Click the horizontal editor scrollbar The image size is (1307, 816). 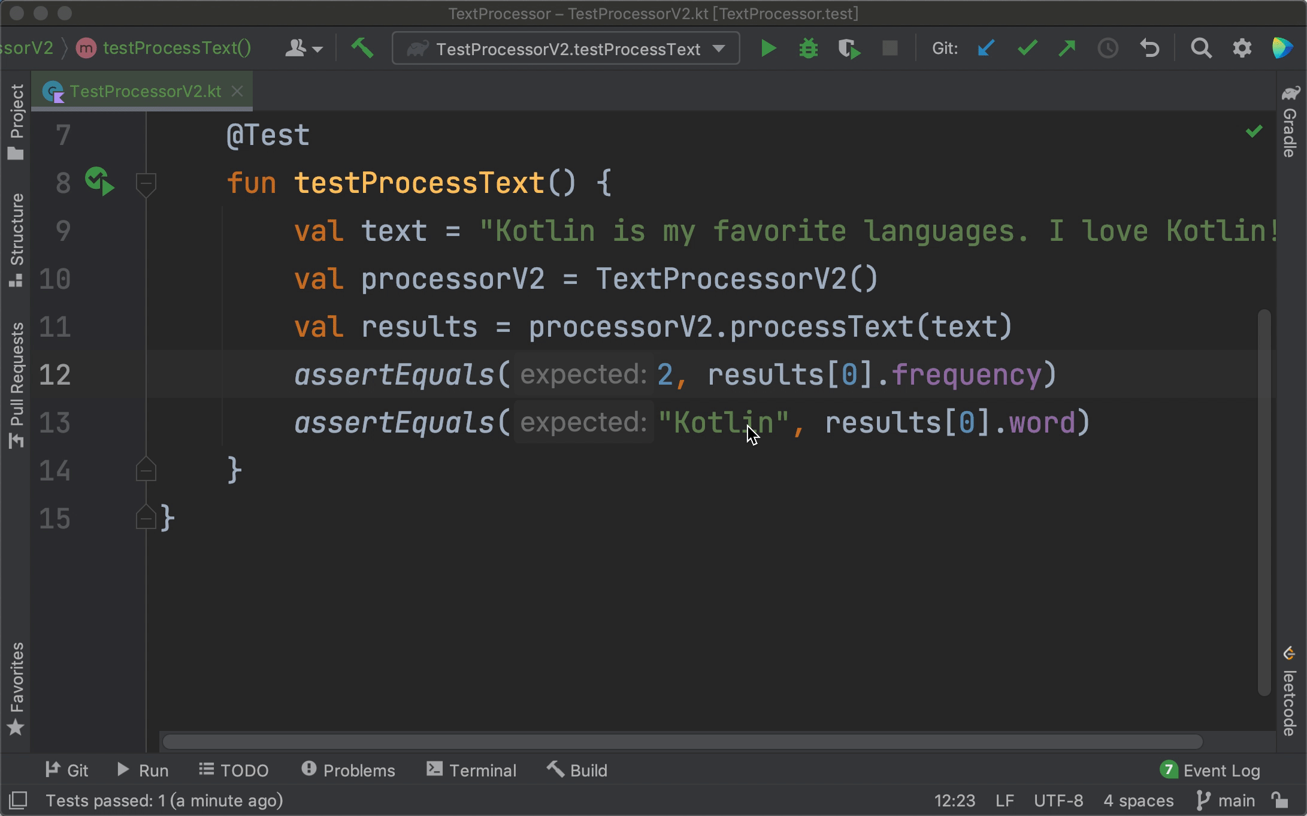(x=683, y=742)
